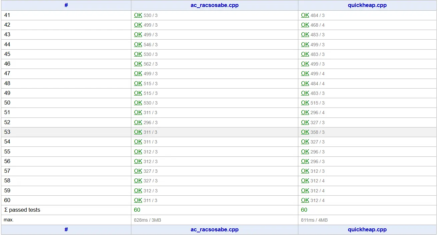
Task: Select OK of test 51 for quickheap.cpp
Action: click(305, 112)
